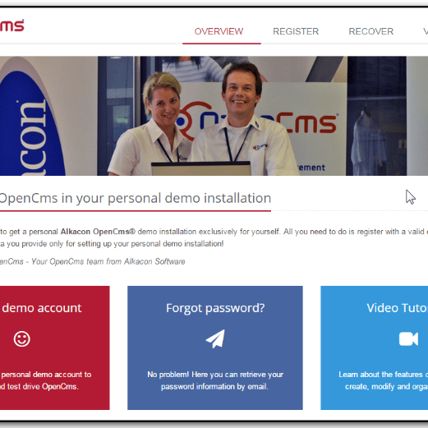Click the paper plane icon
The height and width of the screenshot is (428, 428).
[215, 338]
